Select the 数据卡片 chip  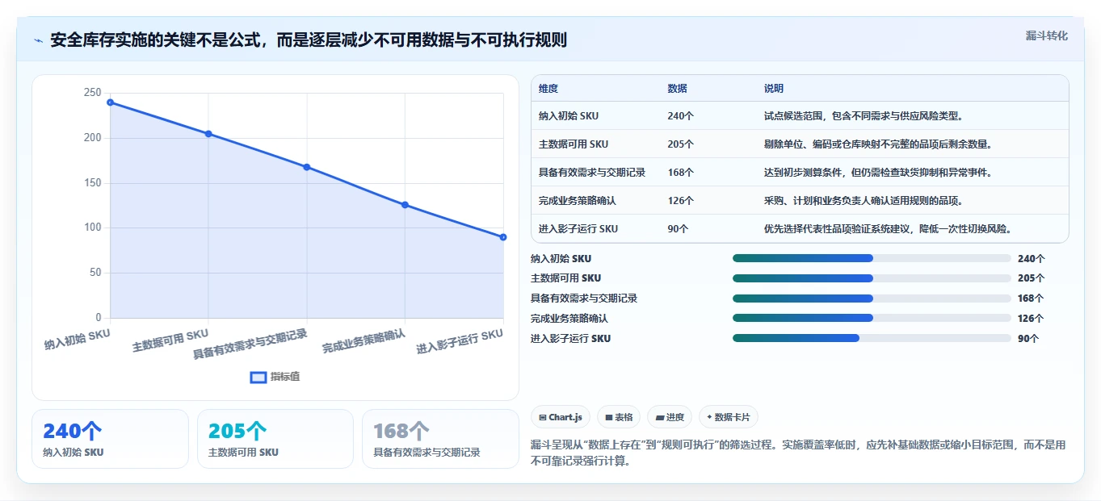point(729,417)
